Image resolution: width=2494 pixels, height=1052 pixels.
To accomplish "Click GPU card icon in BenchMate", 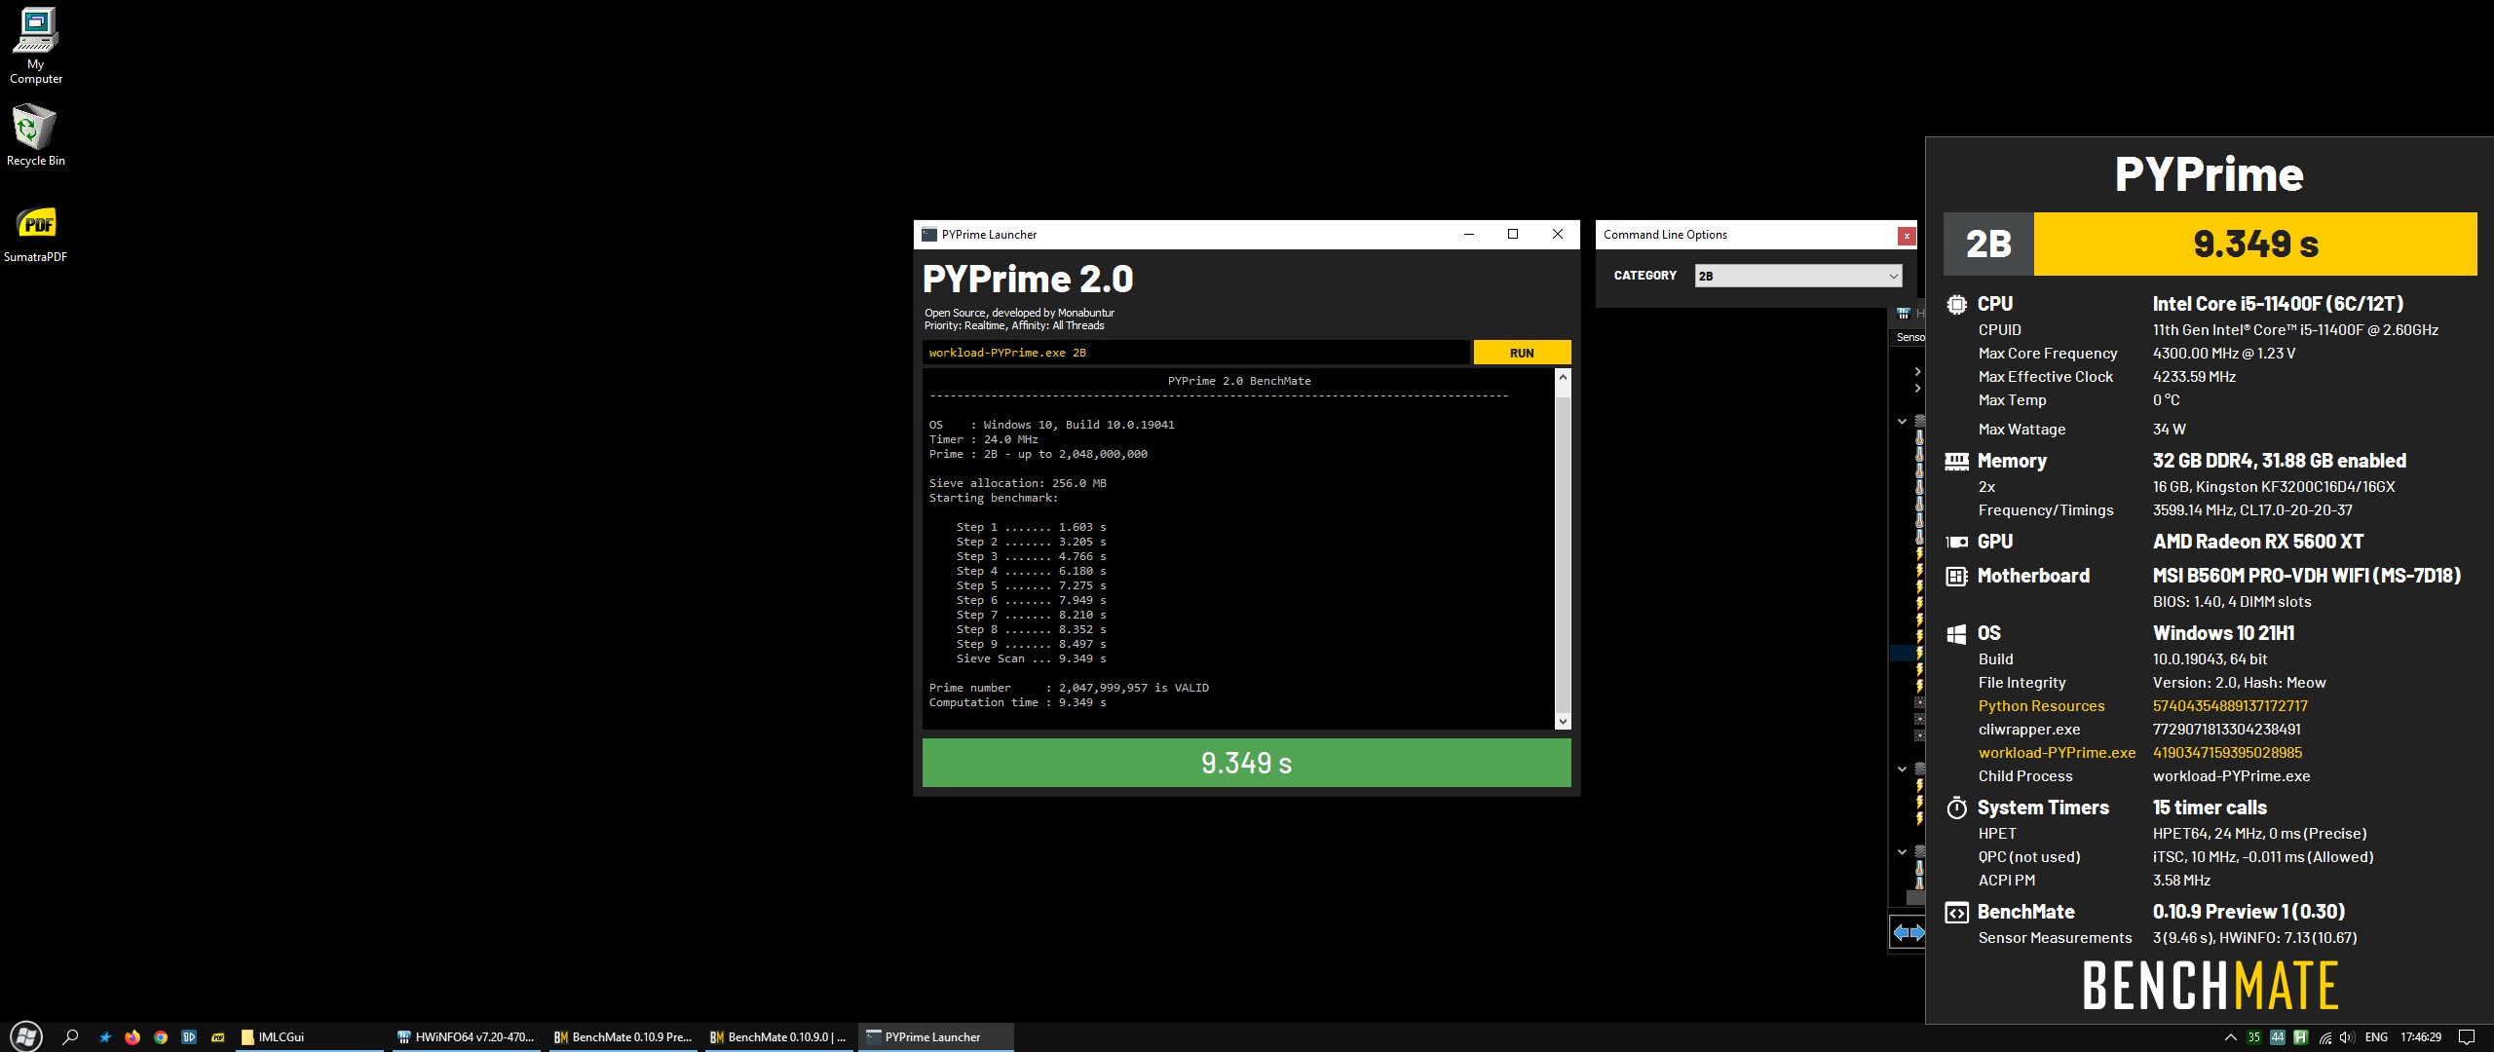I will pos(1956,542).
